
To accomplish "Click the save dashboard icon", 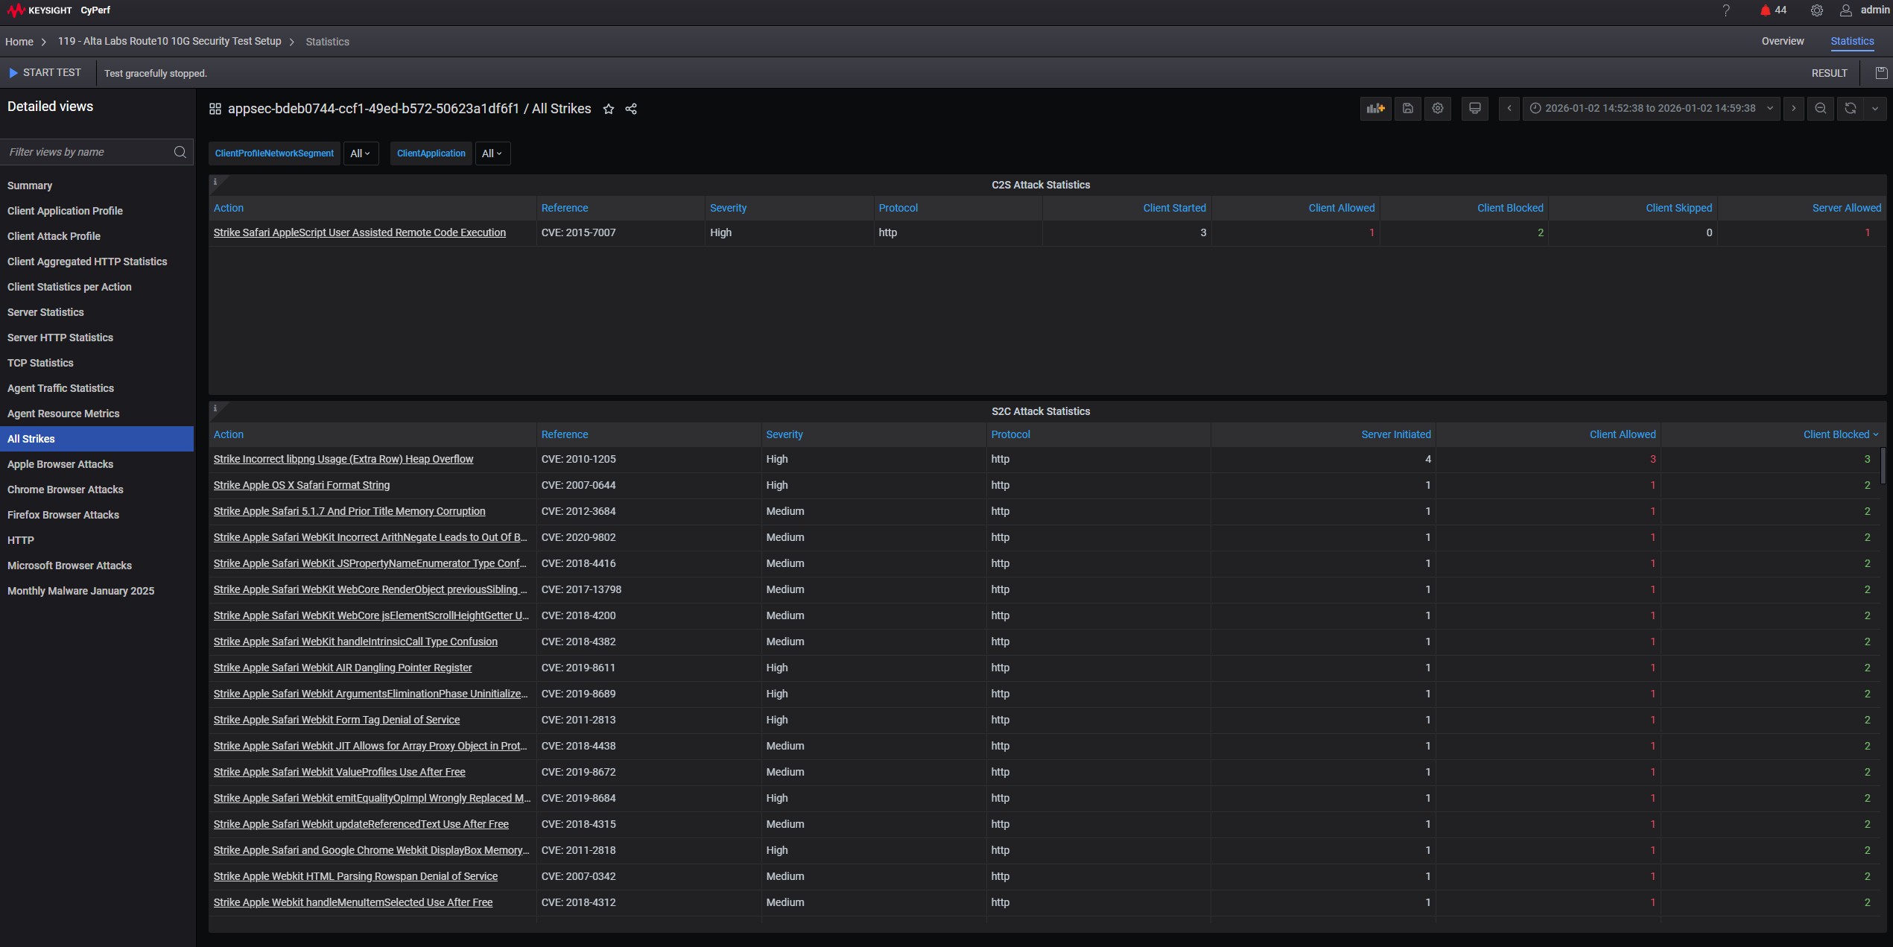I will pos(1407,109).
